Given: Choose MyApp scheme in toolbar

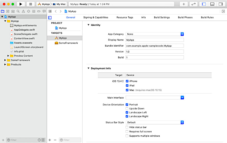Looking at the screenshot, I should click(44, 4).
